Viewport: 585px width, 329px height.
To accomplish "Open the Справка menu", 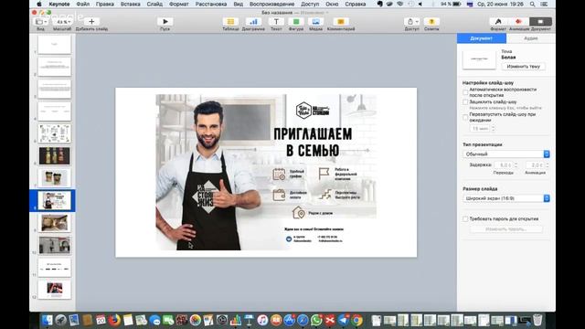I will 355,4.
